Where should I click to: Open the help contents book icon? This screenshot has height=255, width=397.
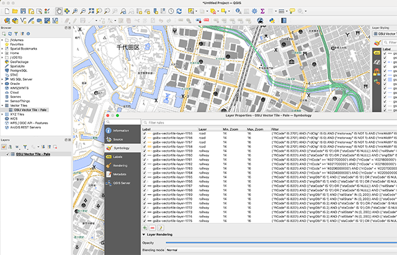pyautogui.click(x=284, y=20)
